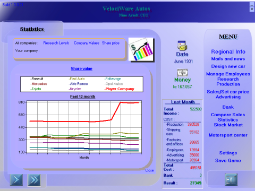
Task: Click the lower scroll arrow at top right
Action: 252,9
